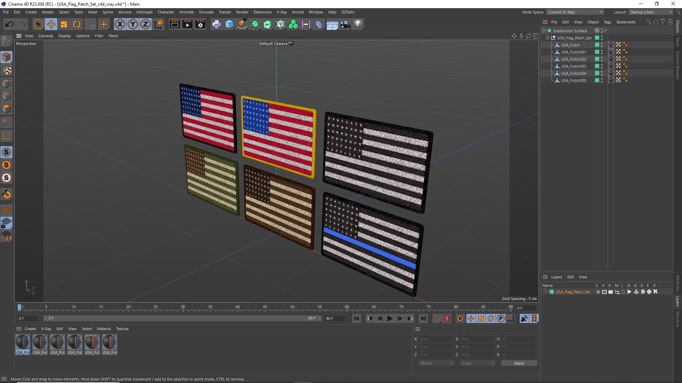Open the Layout Startup dropdown
This screenshot has width=682, height=383.
pyautogui.click(x=651, y=12)
